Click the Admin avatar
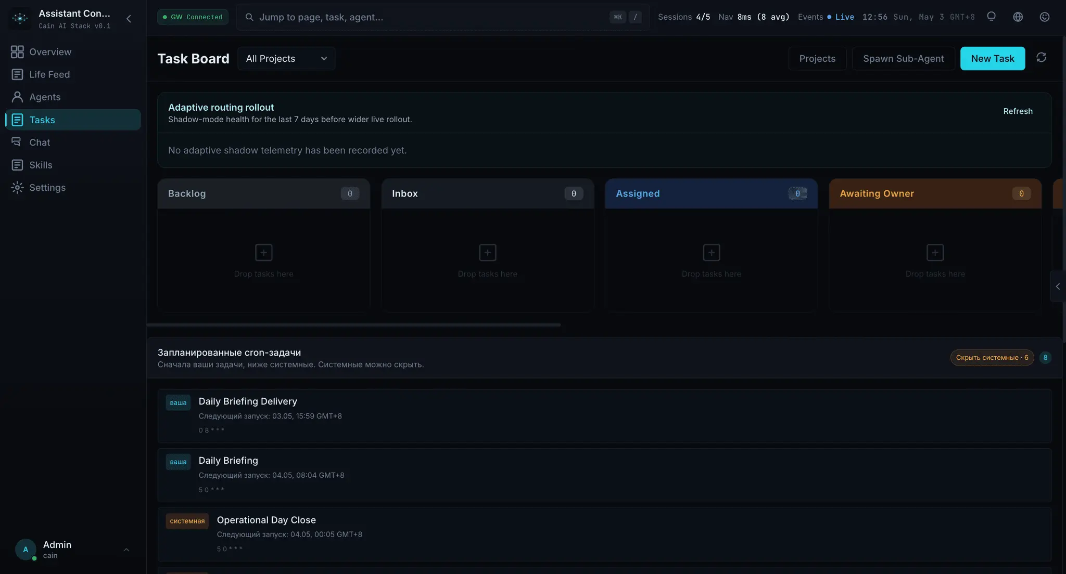The image size is (1066, 574). coord(26,550)
